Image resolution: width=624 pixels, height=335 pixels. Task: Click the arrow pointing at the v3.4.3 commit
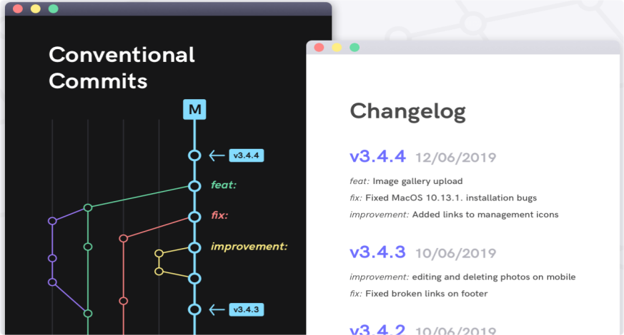point(217,309)
